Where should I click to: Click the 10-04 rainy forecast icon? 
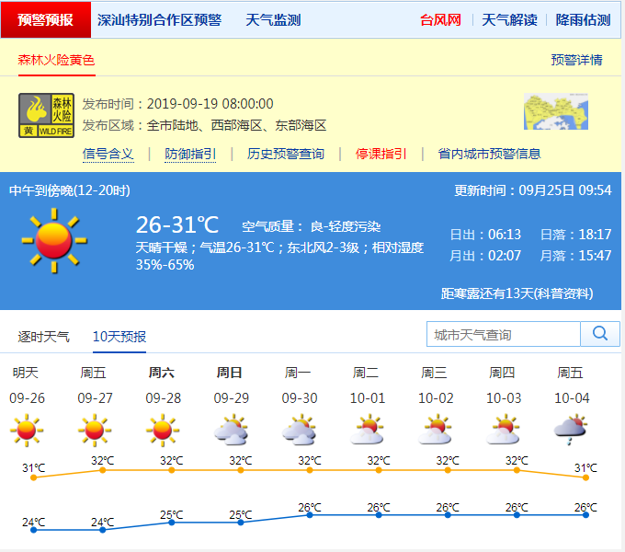570,430
